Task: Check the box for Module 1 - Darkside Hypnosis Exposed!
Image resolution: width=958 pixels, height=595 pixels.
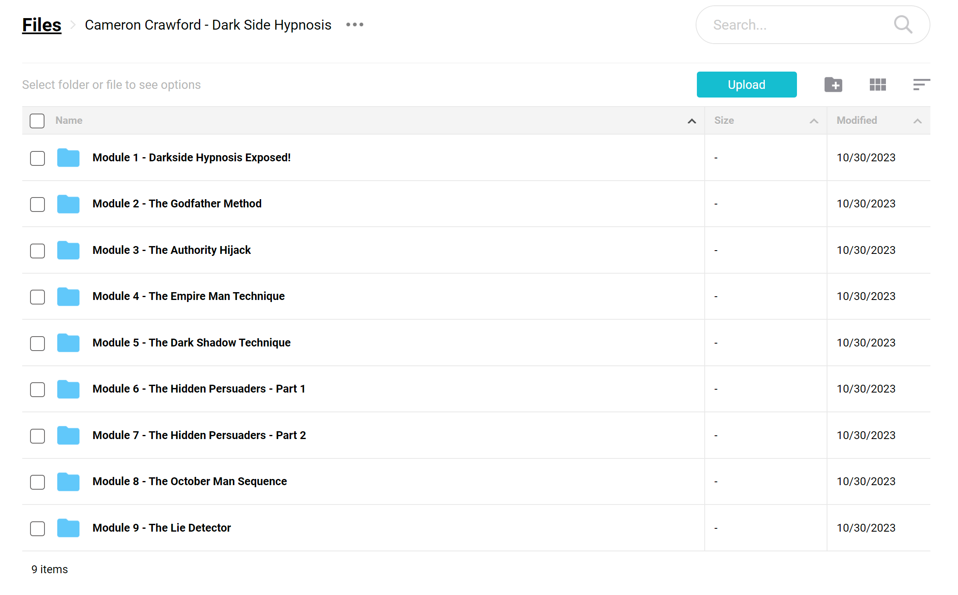Action: [x=37, y=158]
